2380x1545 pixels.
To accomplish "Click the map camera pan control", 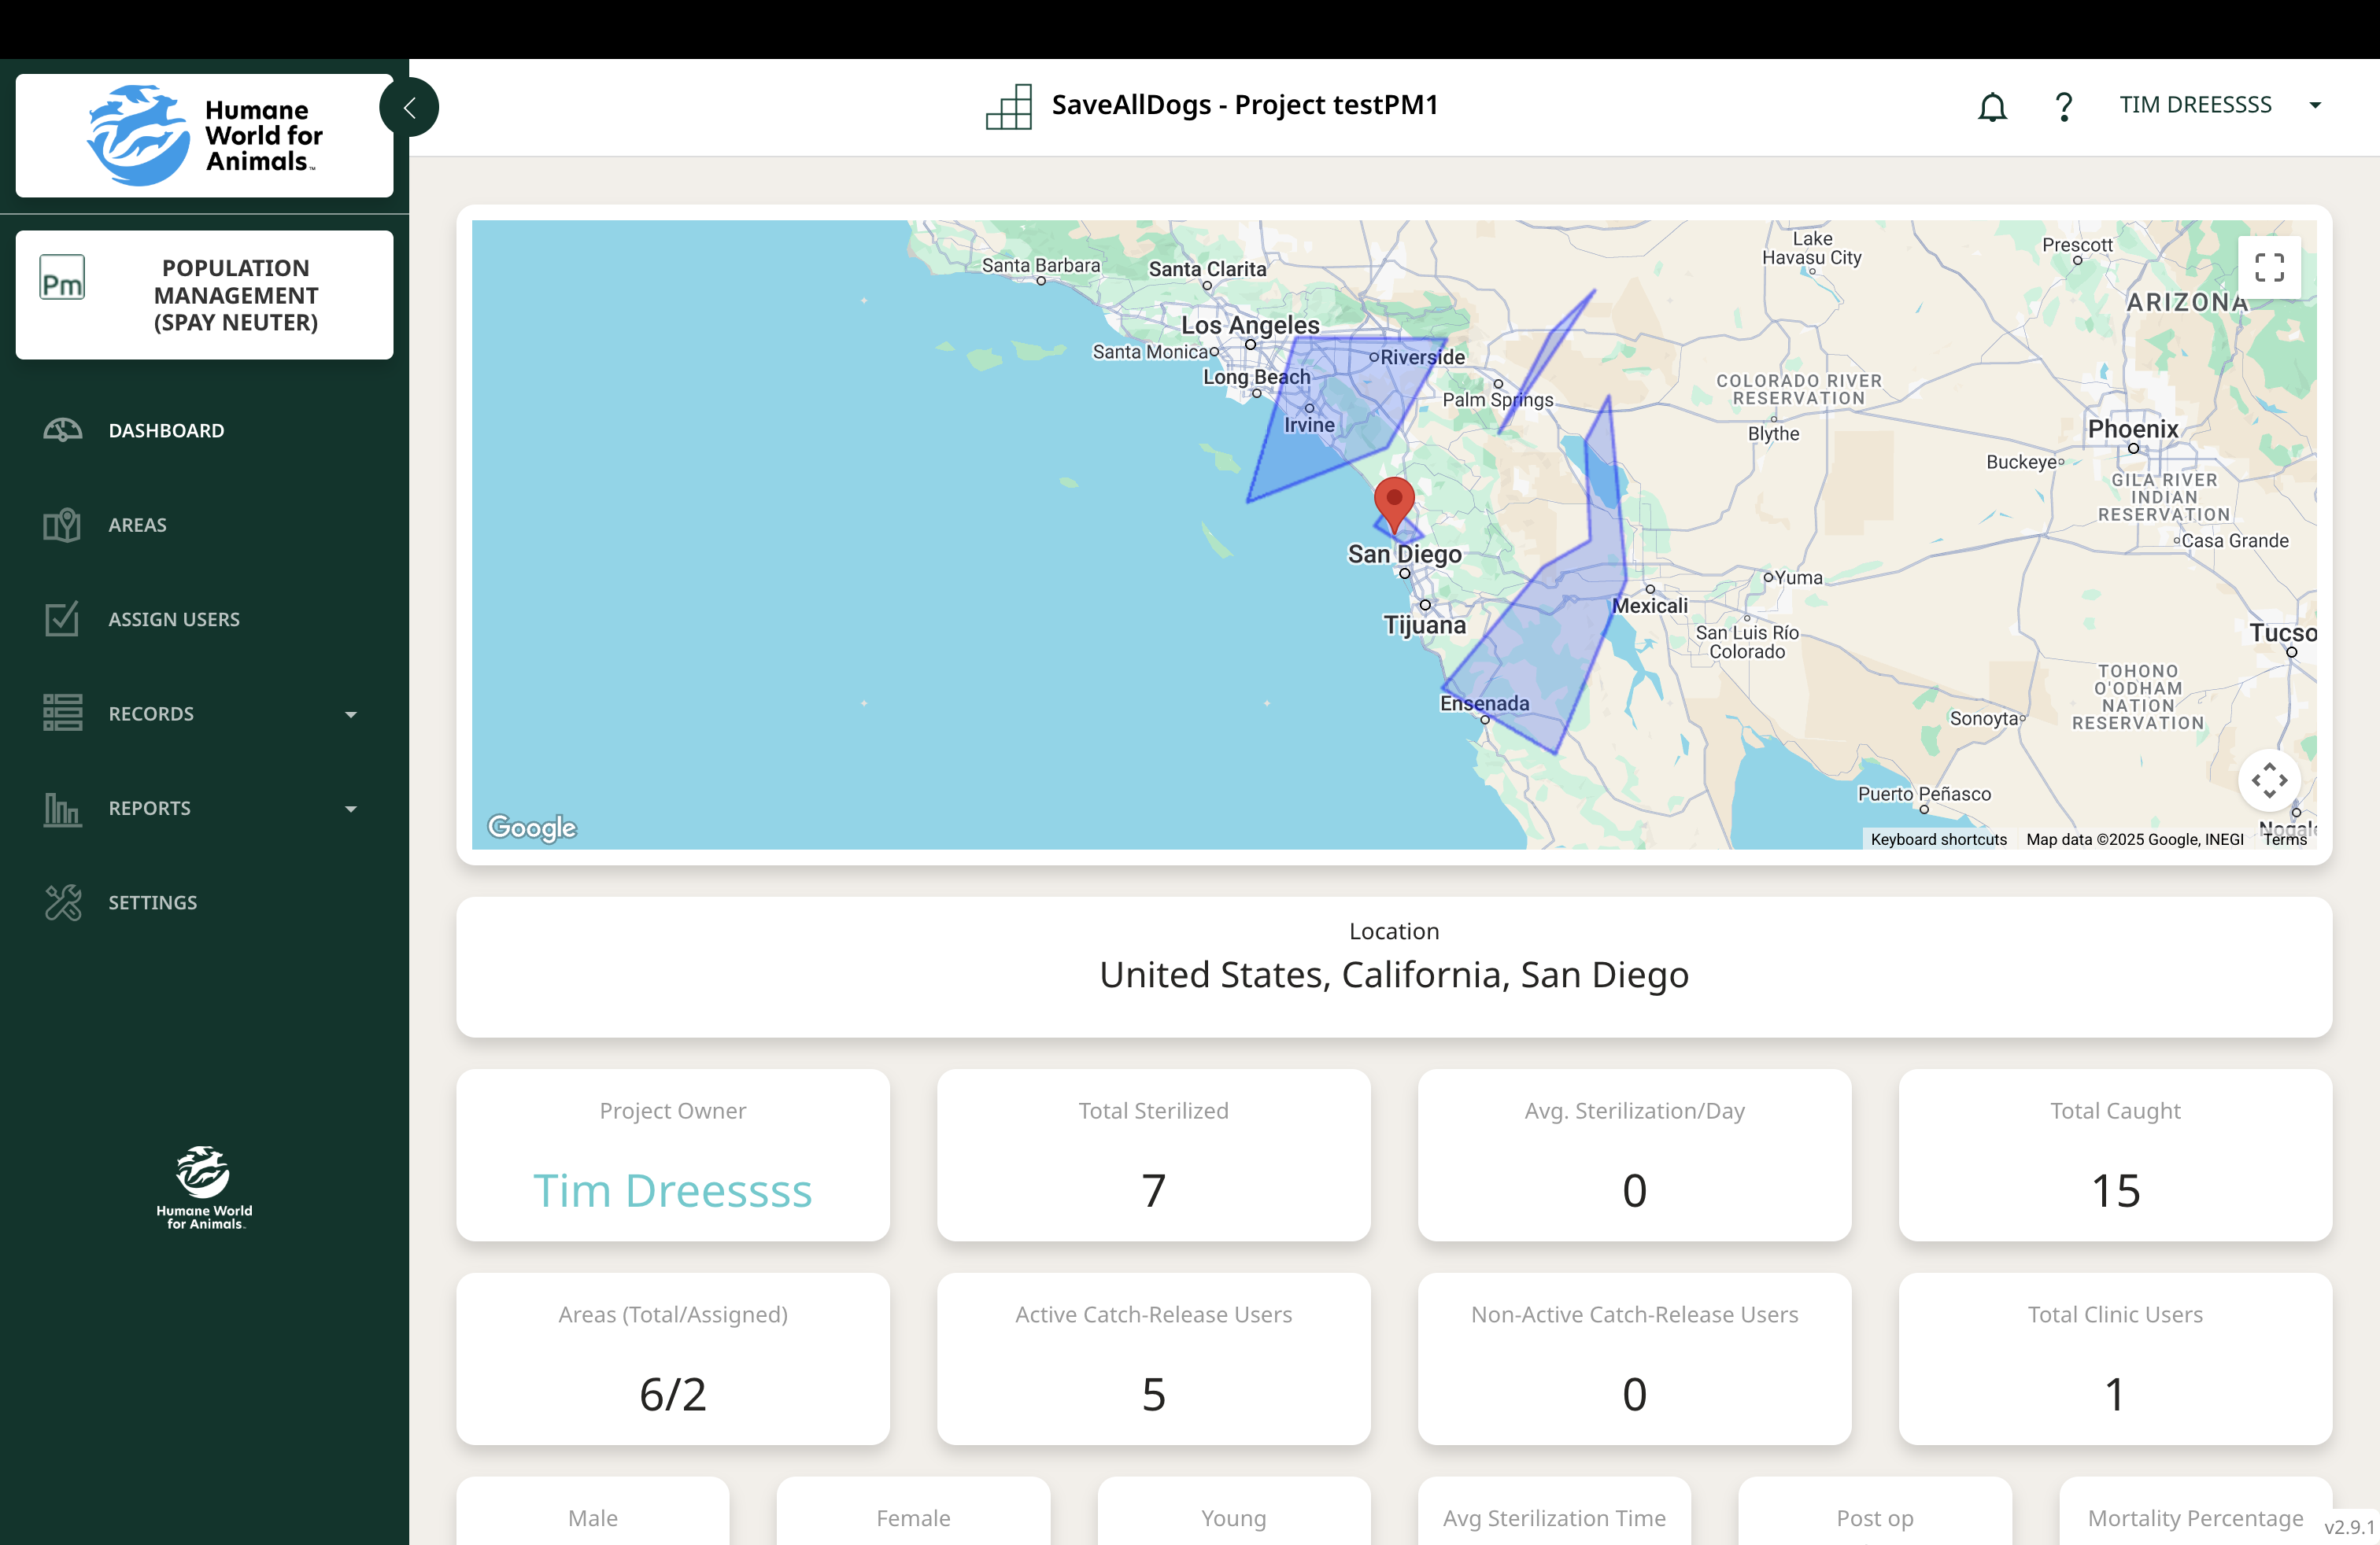I will tap(2269, 780).
